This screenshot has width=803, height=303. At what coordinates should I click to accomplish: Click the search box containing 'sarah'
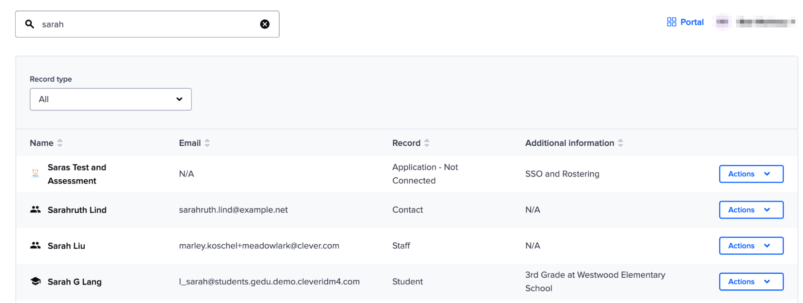pos(147,24)
